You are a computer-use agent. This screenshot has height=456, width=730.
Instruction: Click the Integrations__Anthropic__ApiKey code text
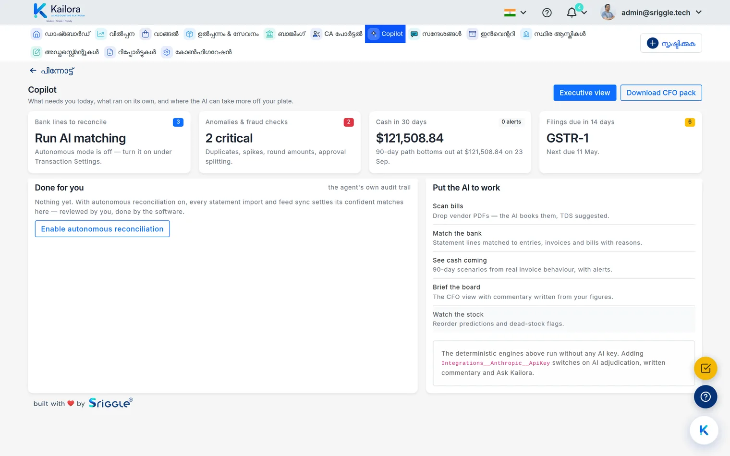(x=496, y=363)
